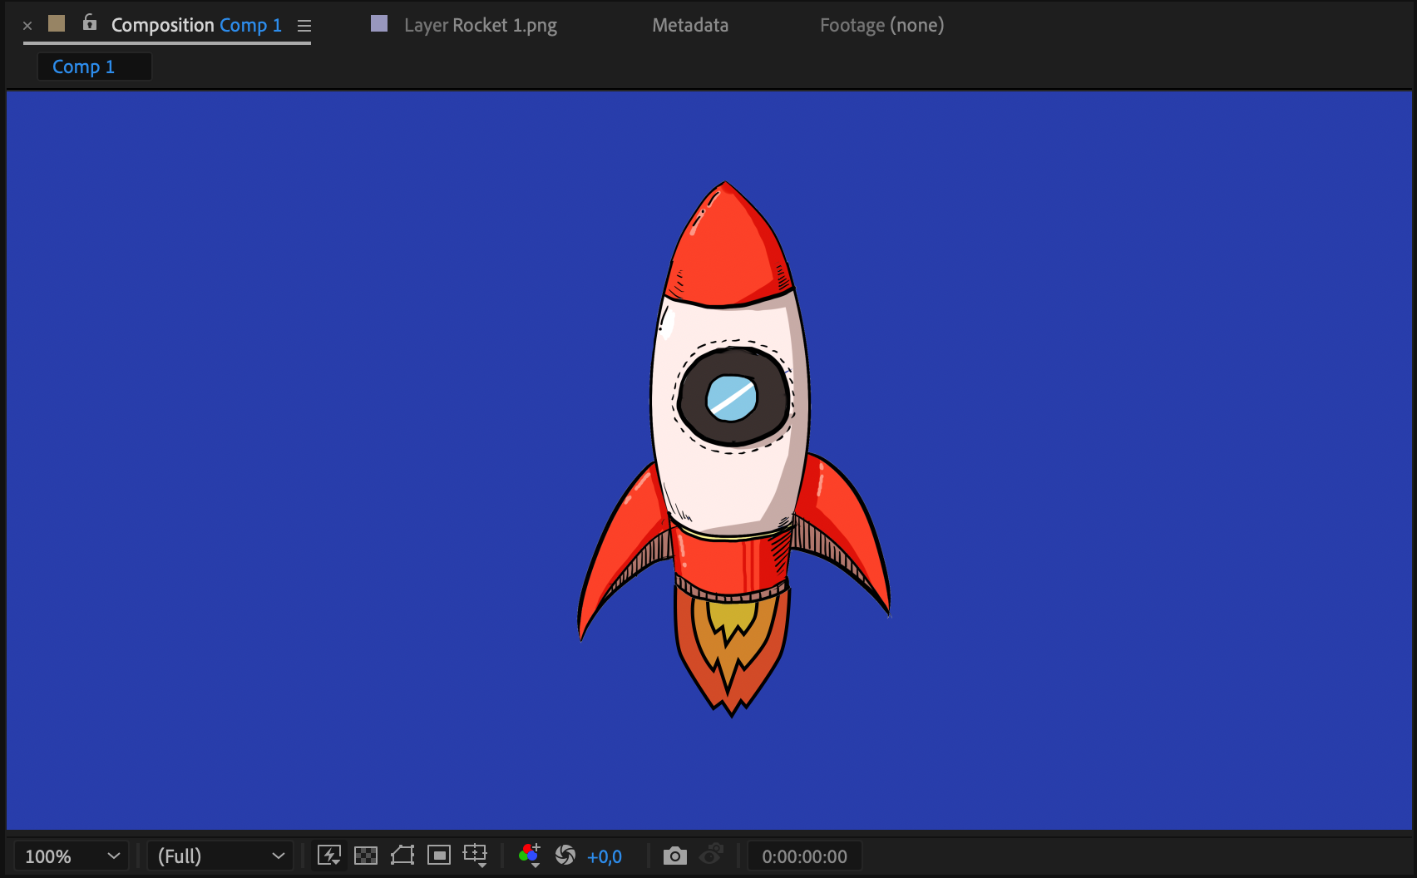Toggle the transparency grid checkerboard

coord(366,856)
